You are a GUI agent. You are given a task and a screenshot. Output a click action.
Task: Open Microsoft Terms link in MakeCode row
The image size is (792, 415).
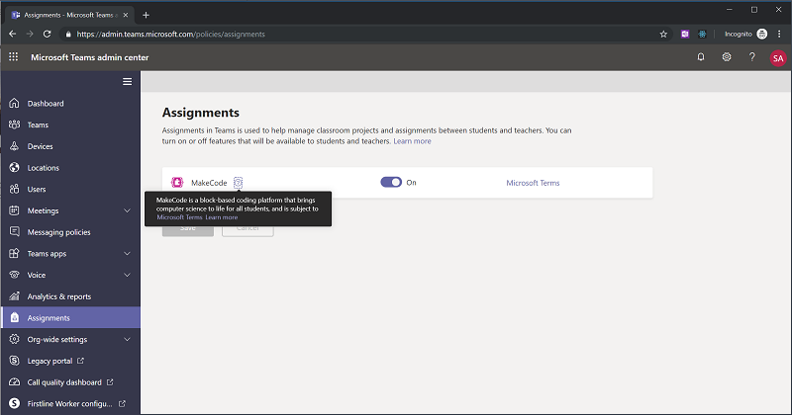point(533,183)
